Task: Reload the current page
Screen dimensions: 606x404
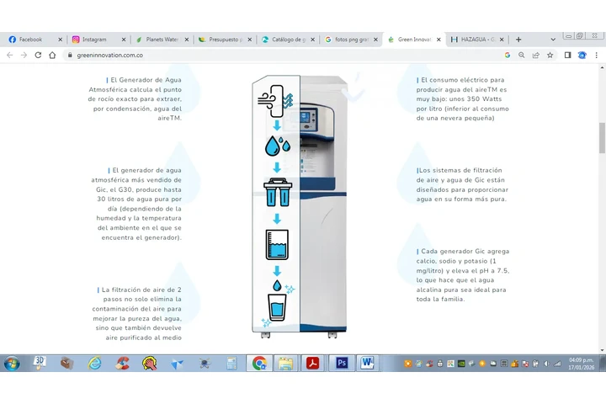Action: [x=38, y=56]
